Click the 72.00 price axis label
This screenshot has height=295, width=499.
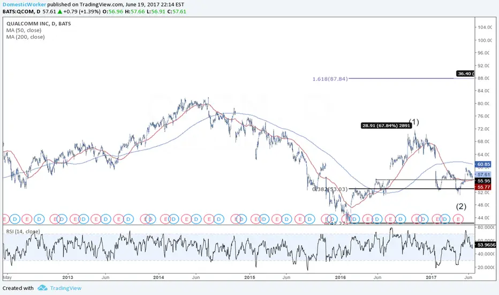coord(483,129)
